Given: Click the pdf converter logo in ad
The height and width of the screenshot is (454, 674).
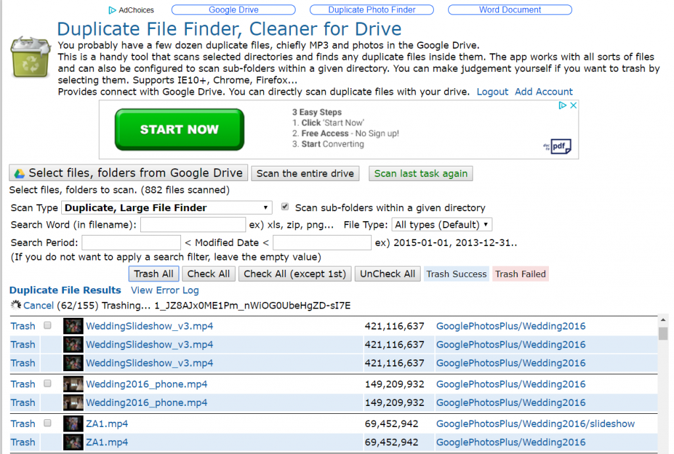Looking at the screenshot, I should [557, 147].
